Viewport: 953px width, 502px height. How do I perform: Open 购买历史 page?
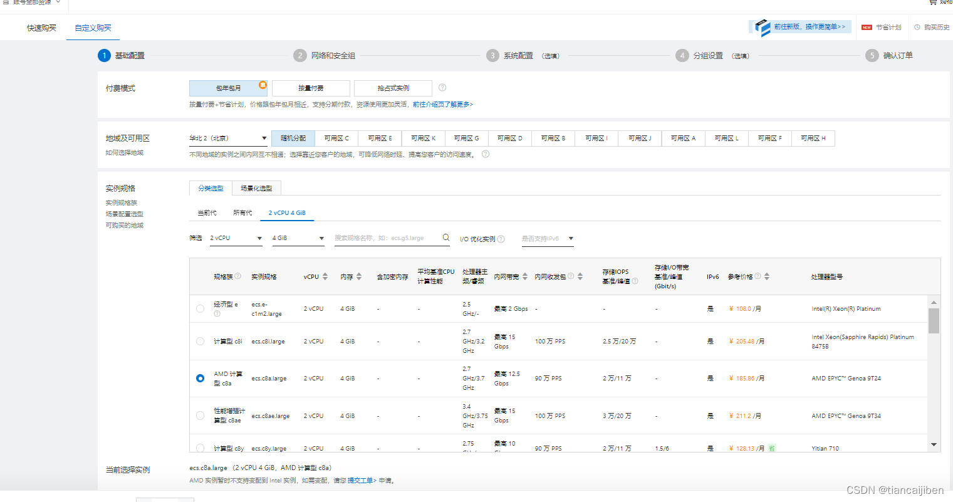point(937,28)
